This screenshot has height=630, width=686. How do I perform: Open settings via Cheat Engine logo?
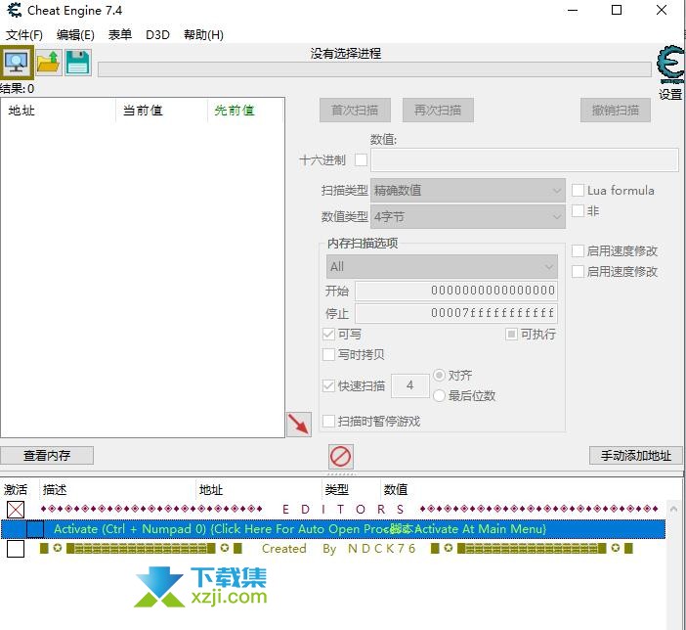pyautogui.click(x=671, y=65)
